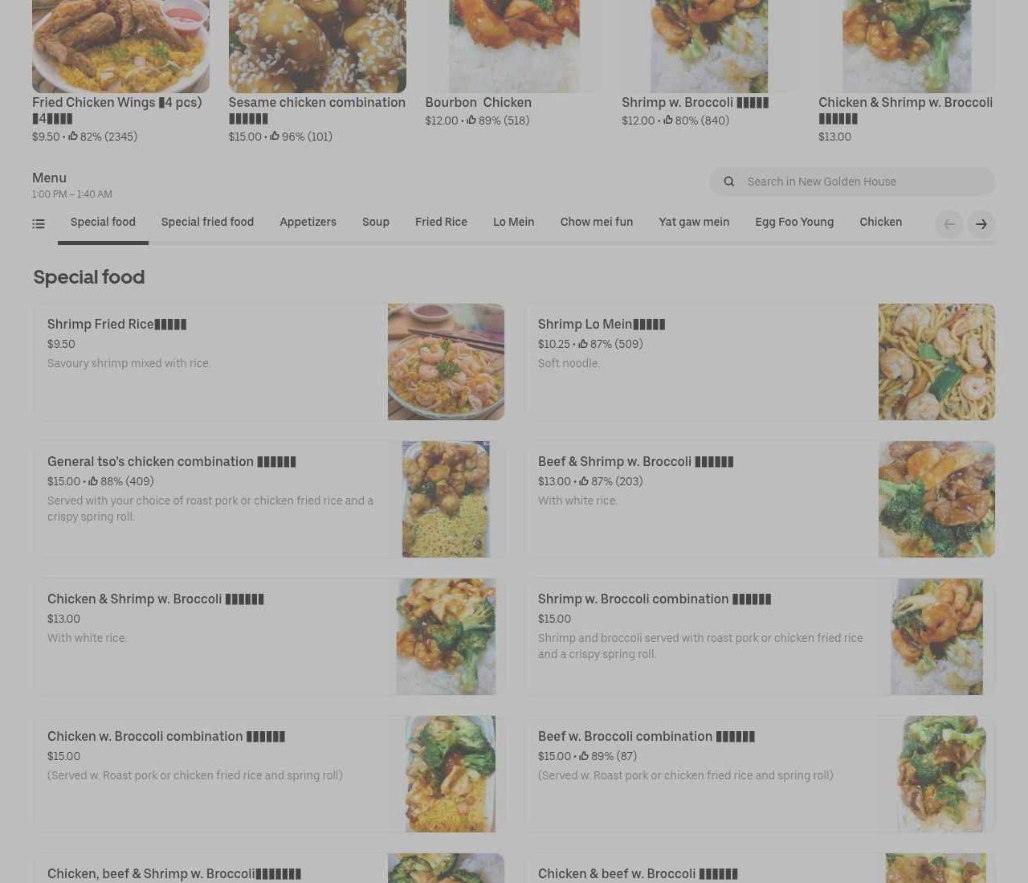Screen dimensions: 1028x883
Task: Open featured Shrimp w. Broccoli $12.00 item
Action: (695, 103)
